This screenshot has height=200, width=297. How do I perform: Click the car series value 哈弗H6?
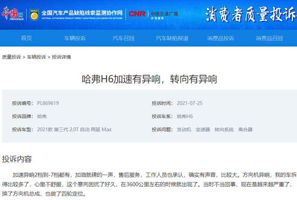tap(185, 116)
